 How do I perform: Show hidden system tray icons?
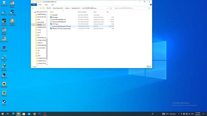(x=179, y=114)
